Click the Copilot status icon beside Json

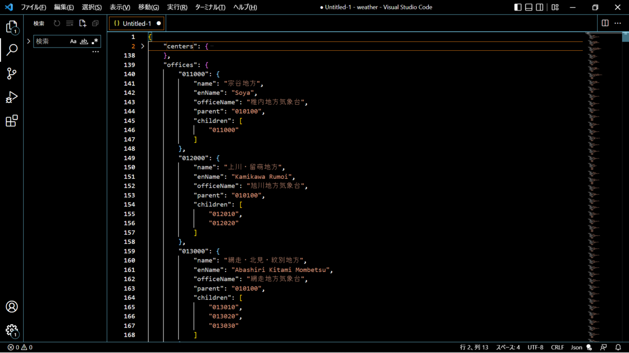589,347
